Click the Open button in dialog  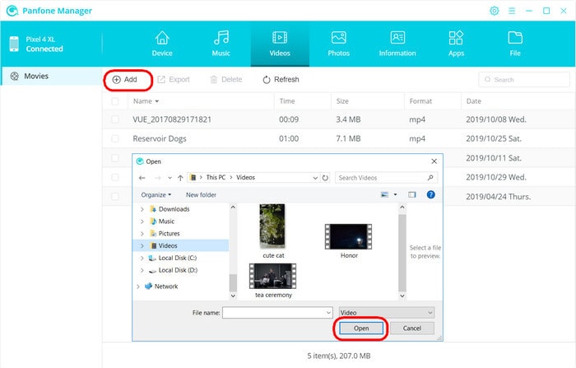coord(361,328)
